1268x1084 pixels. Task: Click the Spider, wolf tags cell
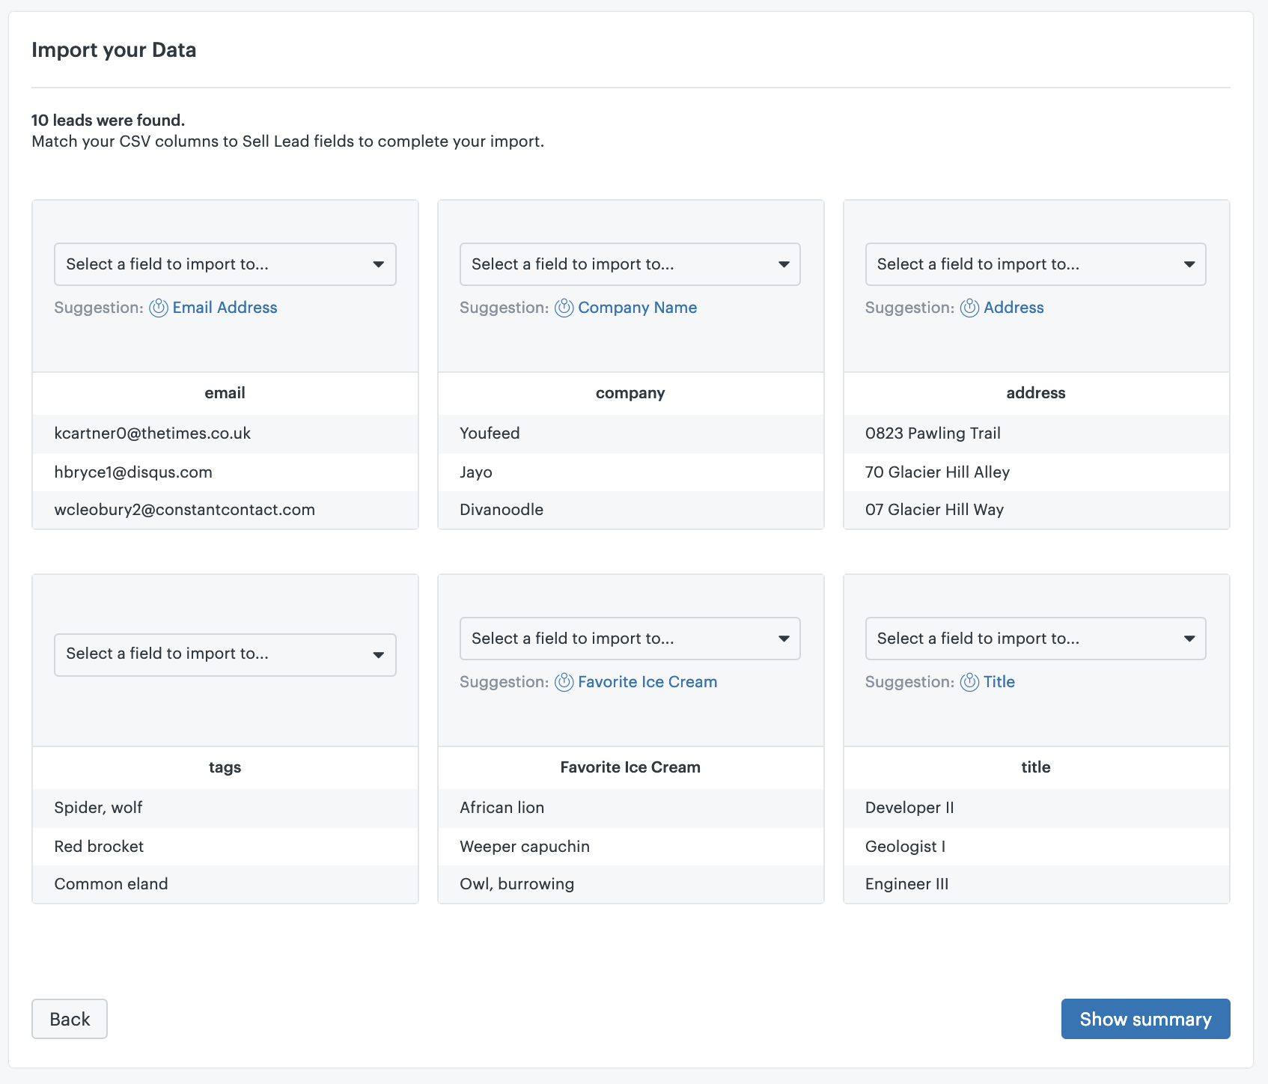225,808
